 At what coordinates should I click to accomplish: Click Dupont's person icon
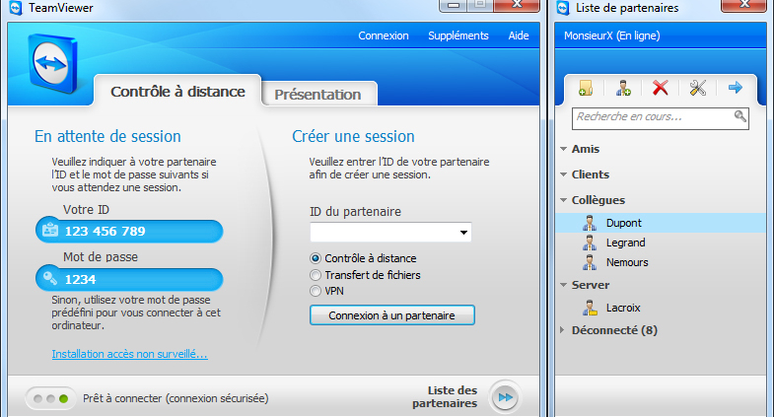point(590,223)
